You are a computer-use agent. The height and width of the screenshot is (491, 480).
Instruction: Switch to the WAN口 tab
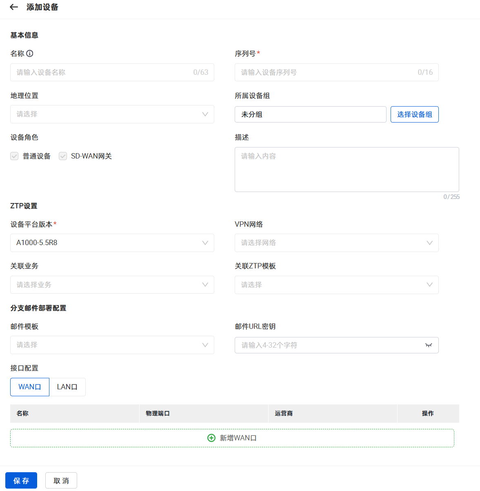click(x=30, y=387)
